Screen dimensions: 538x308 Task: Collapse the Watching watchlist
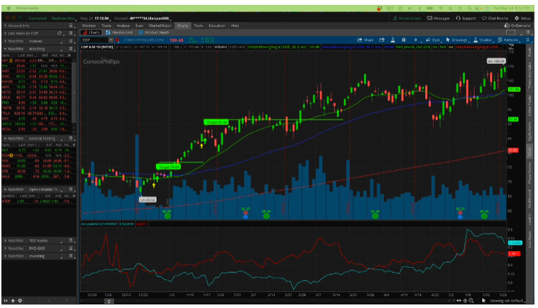(5, 49)
